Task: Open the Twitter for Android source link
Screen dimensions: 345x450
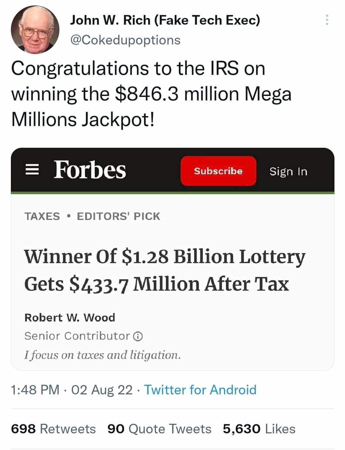Action: (201, 390)
